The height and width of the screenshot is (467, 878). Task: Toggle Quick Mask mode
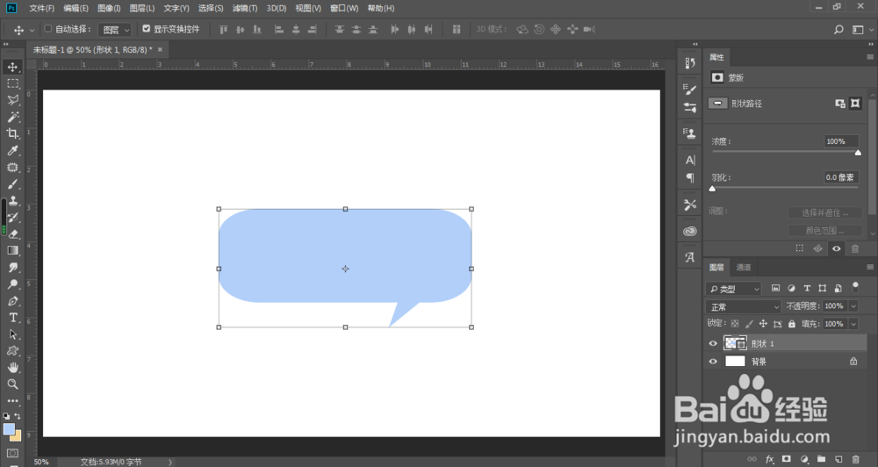12,452
